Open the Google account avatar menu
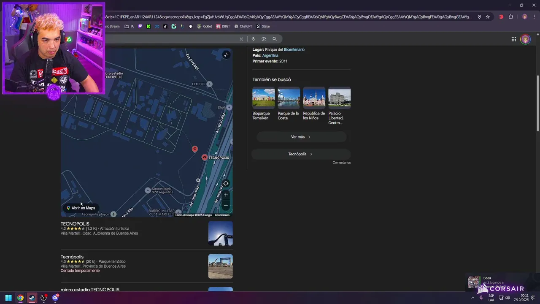Viewport: 540px width, 304px height. 525,39
